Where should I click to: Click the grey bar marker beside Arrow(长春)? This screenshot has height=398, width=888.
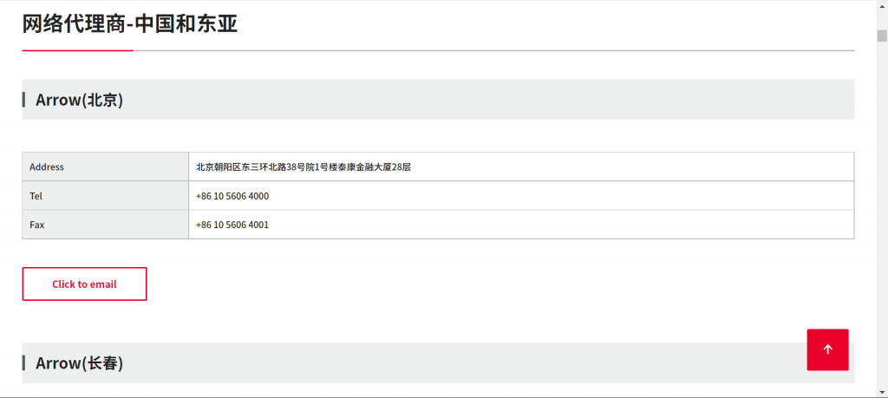pos(23,363)
